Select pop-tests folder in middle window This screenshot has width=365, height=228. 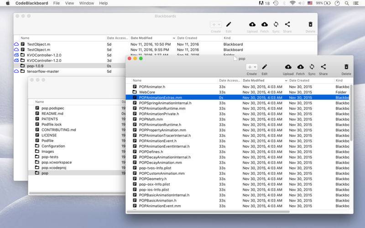coord(50,157)
